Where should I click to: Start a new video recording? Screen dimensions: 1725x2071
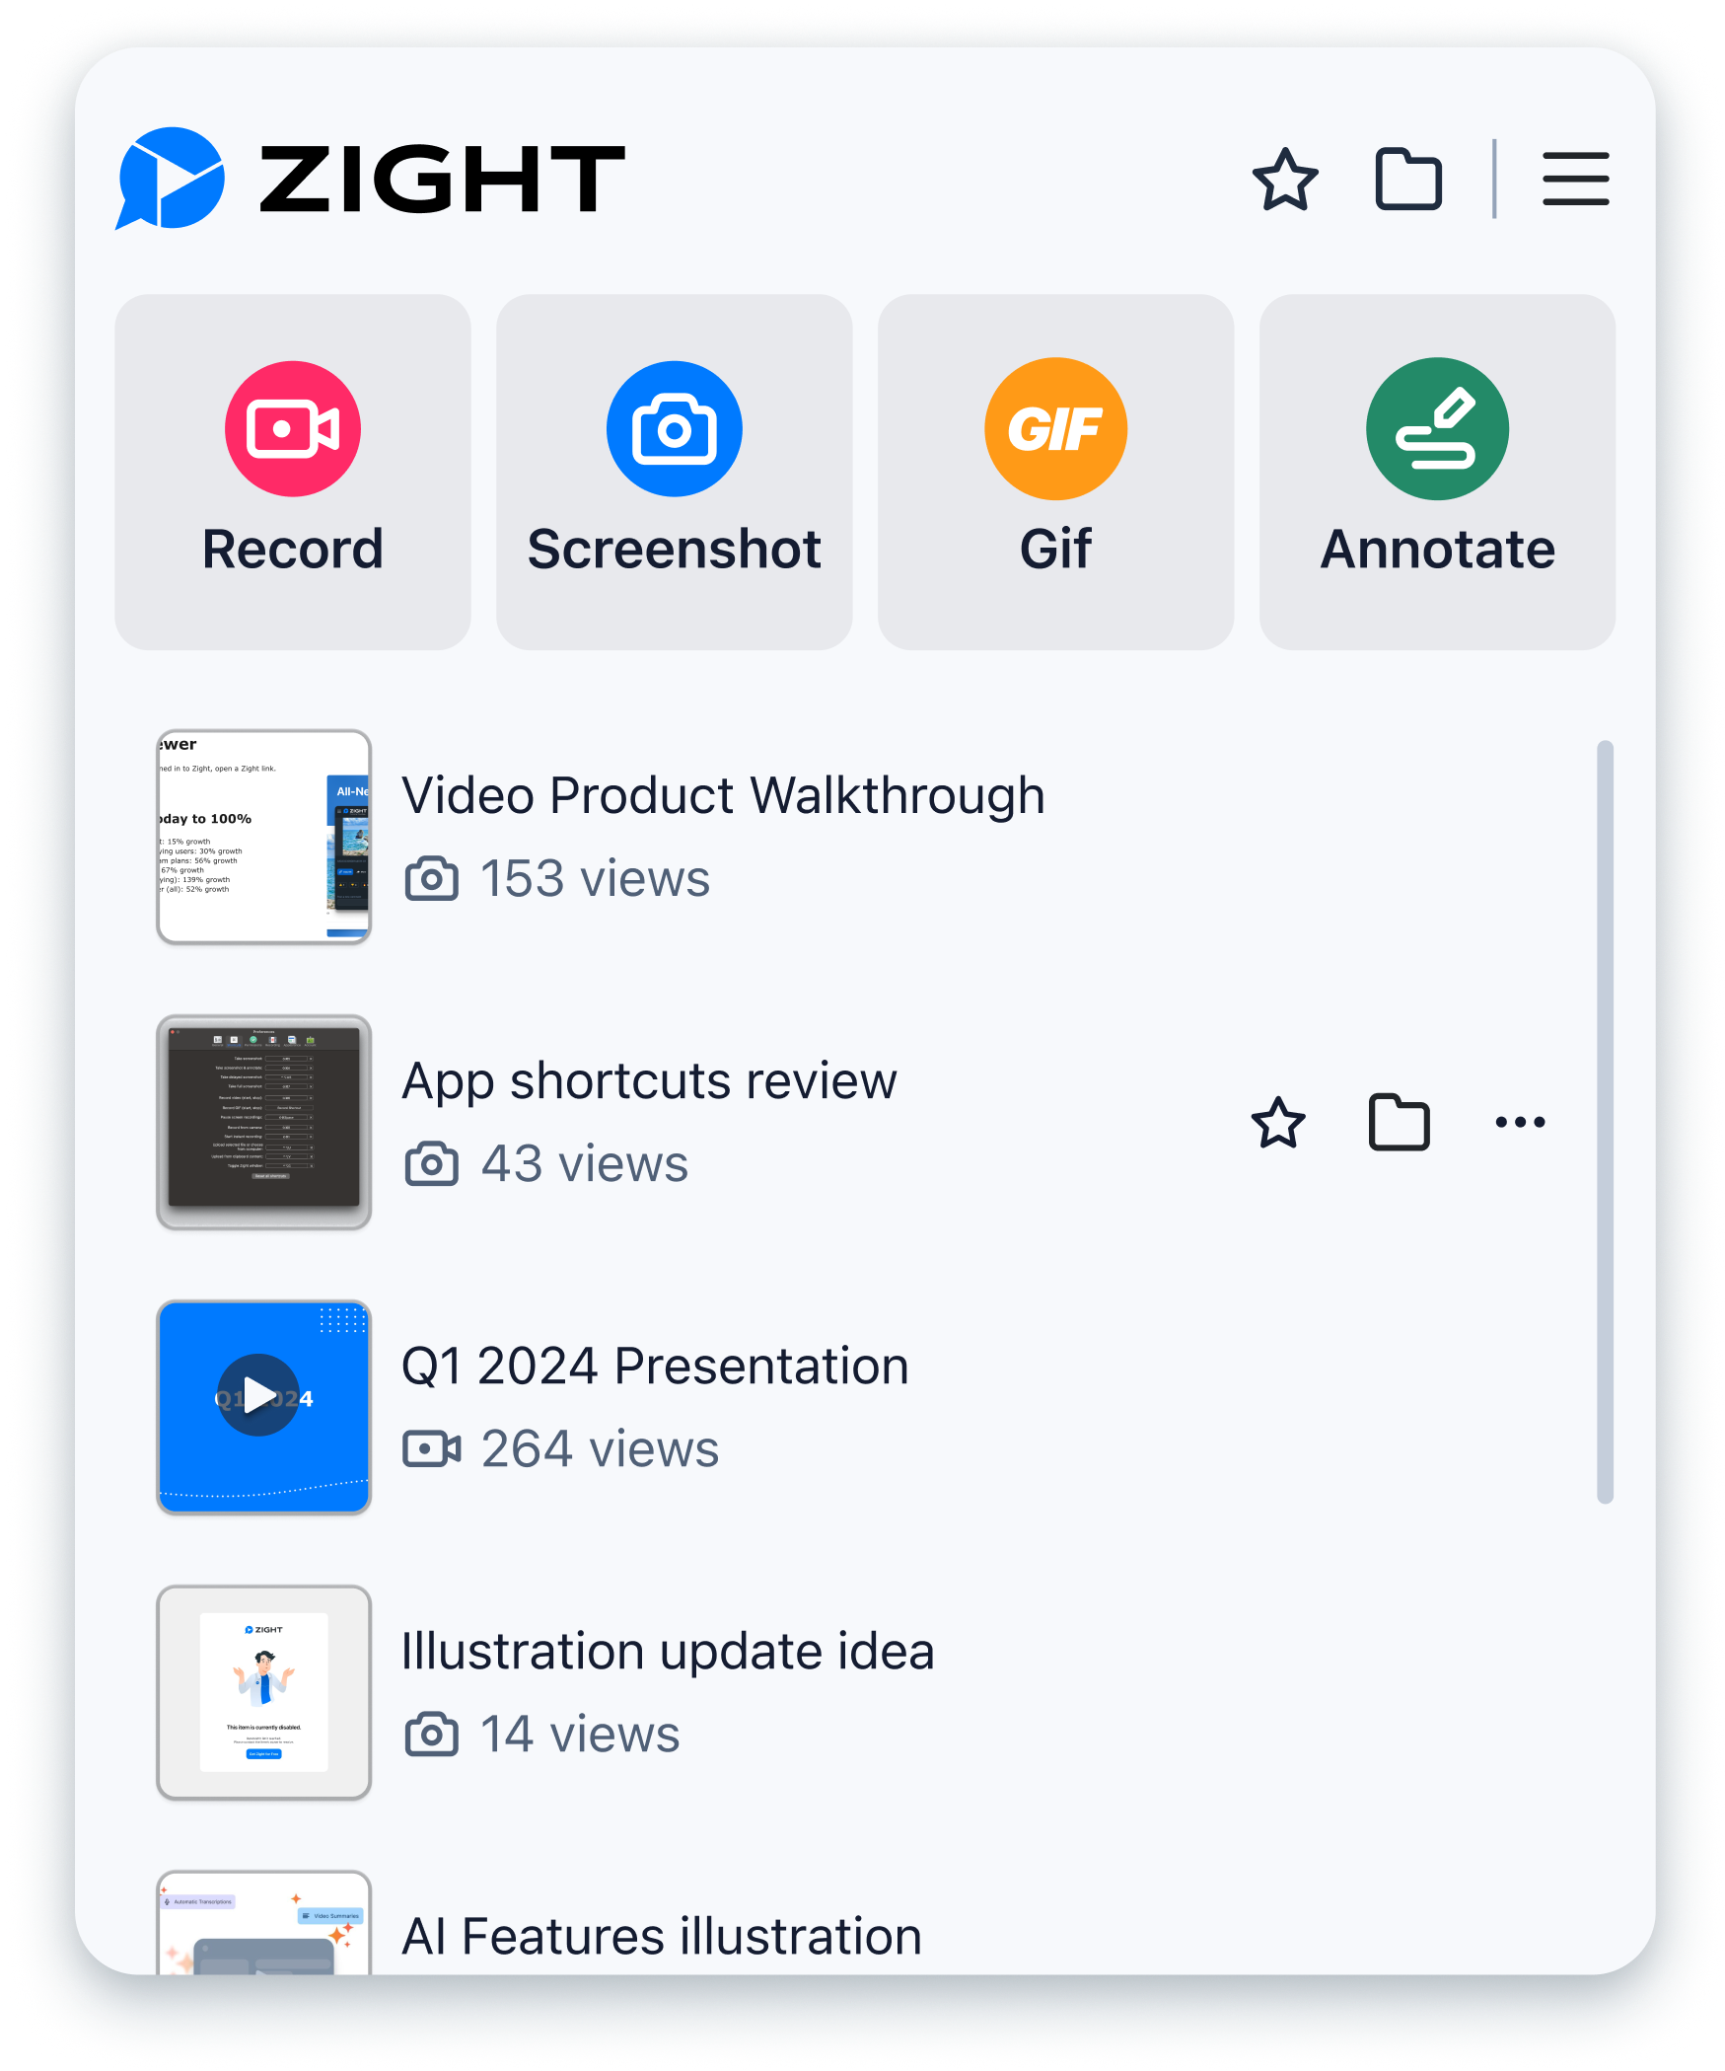293,472
